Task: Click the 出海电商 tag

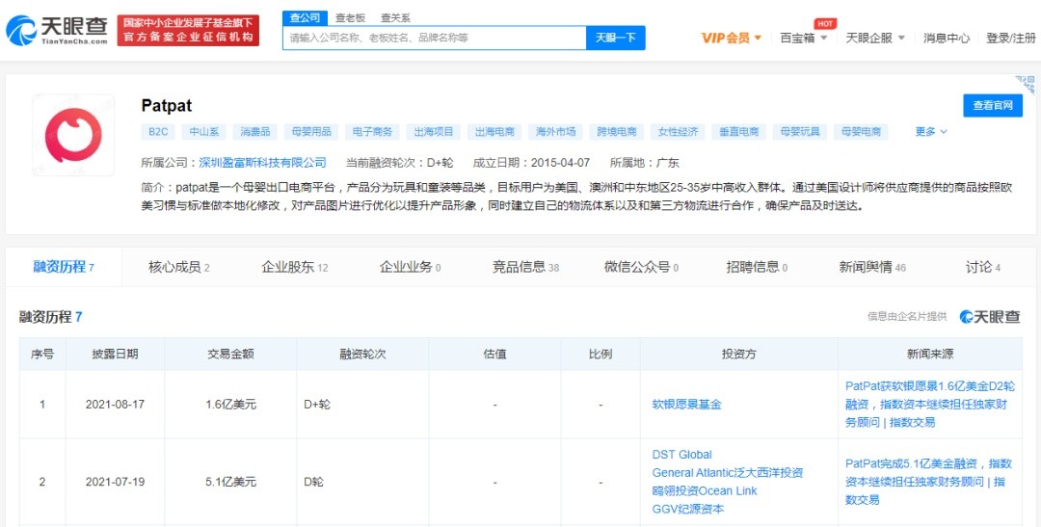Action: 494,131
